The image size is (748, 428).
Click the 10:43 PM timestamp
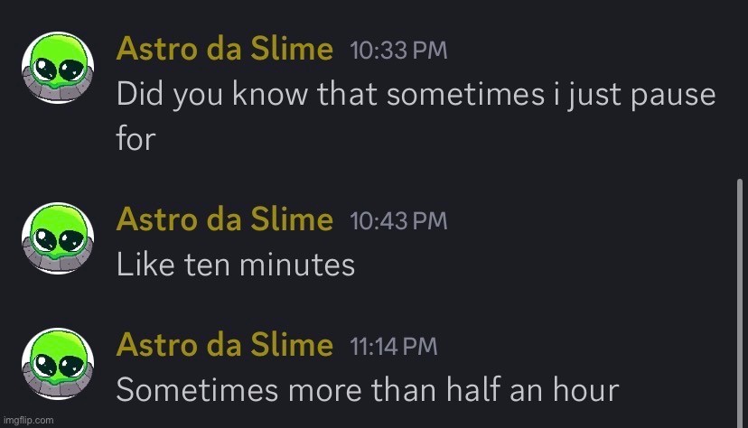[397, 220]
